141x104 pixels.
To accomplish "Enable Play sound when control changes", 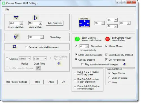I will click(x=82, y=64).
